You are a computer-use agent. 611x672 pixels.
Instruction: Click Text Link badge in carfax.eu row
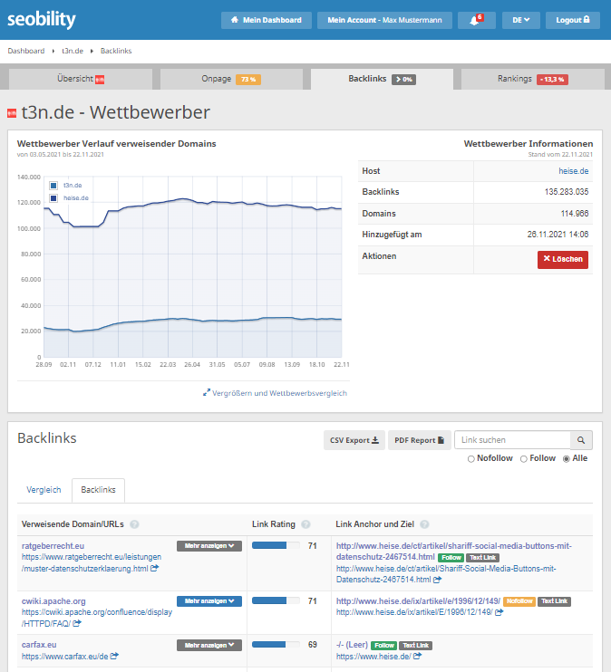point(416,646)
